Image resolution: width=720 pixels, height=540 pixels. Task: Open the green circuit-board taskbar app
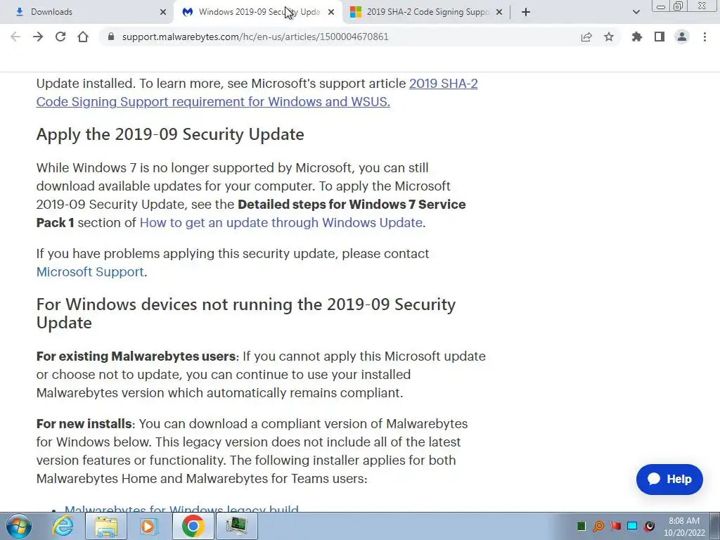click(x=236, y=526)
